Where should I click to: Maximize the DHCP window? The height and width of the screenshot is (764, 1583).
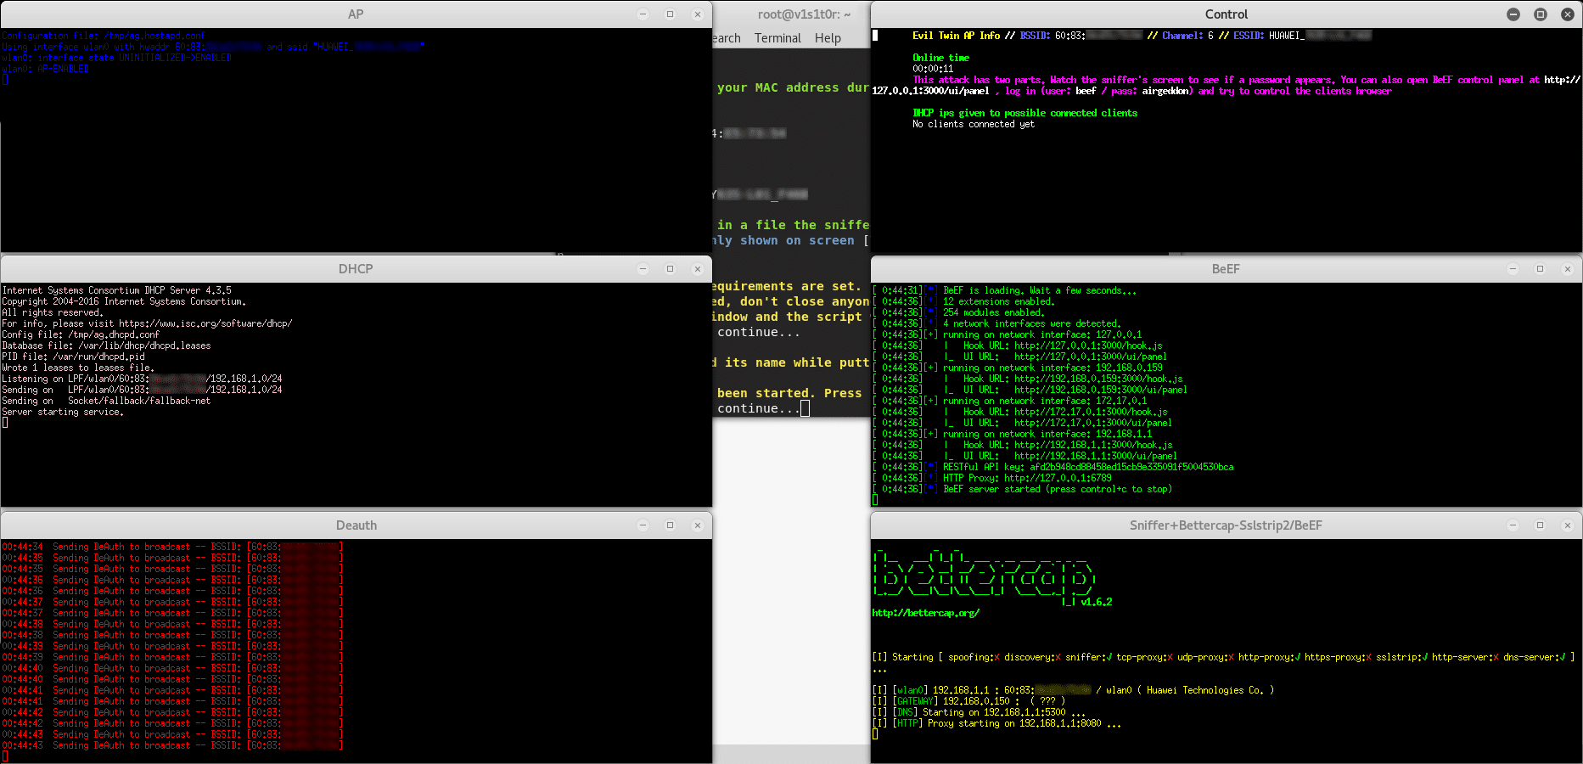(670, 269)
